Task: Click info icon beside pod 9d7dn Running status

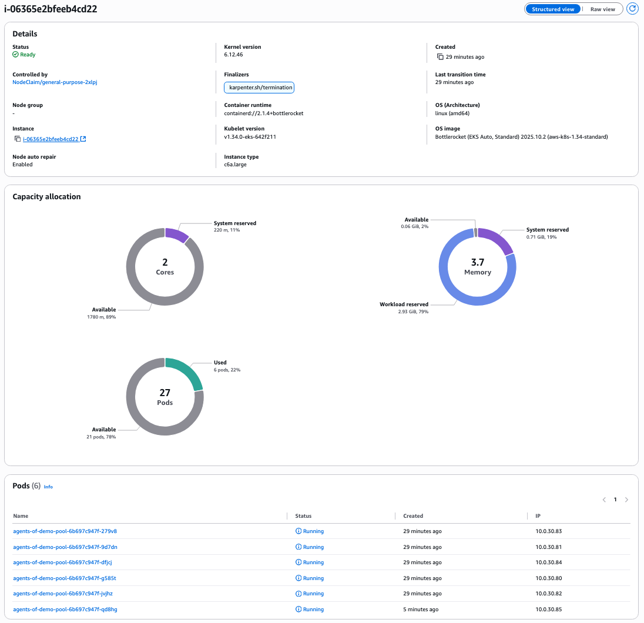Action: coord(299,547)
